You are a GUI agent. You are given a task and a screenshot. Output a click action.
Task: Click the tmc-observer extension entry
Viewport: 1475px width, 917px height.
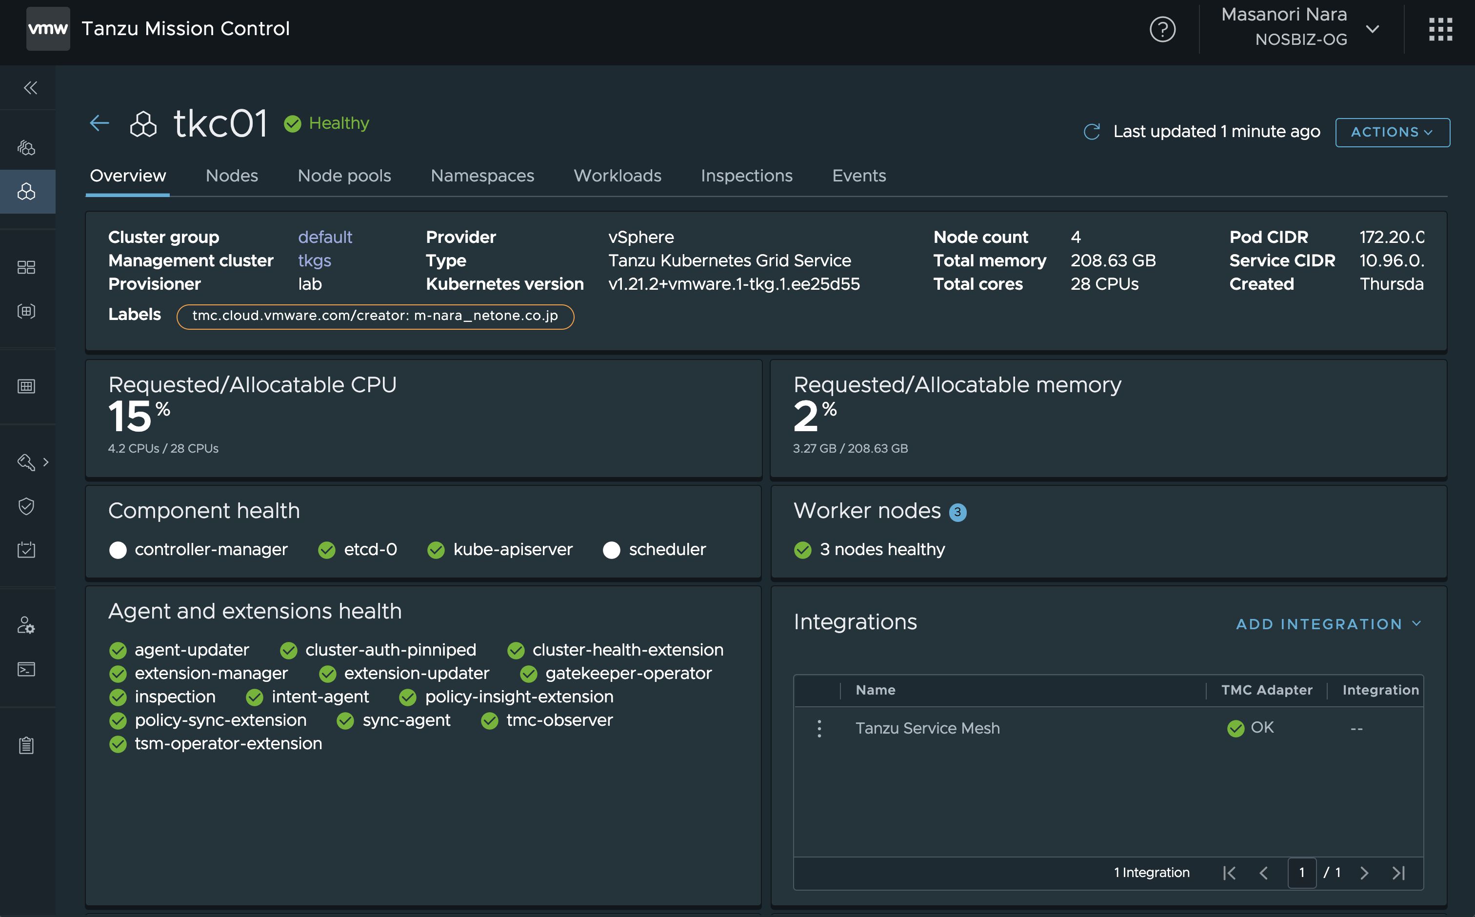(x=546, y=720)
